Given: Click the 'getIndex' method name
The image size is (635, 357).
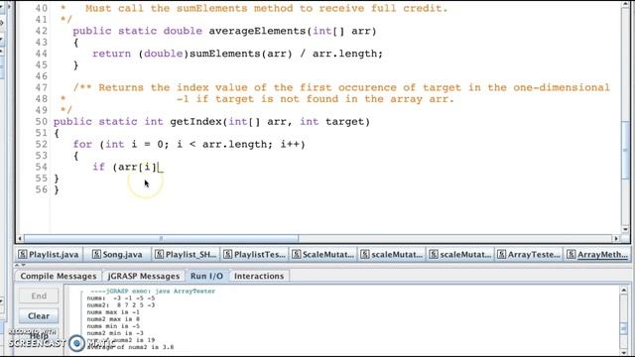Looking at the screenshot, I should pos(195,121).
